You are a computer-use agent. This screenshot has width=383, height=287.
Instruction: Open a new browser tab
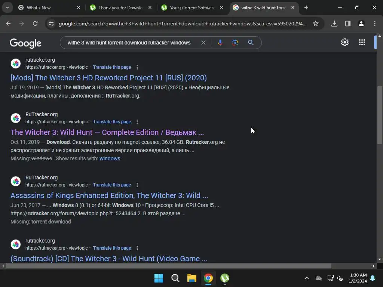click(x=306, y=7)
